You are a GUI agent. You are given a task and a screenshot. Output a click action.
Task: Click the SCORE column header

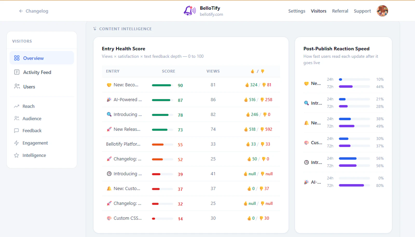169,71
